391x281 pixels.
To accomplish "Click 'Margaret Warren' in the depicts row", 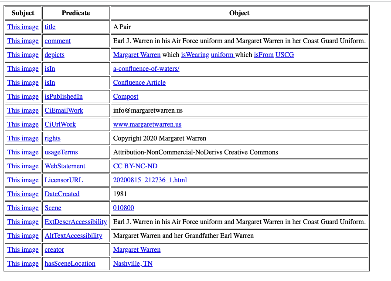I will pyautogui.click(x=137, y=55).
